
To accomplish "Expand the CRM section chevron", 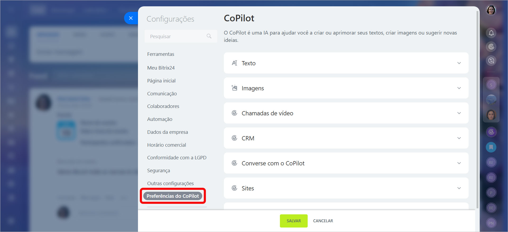I will 459,138.
